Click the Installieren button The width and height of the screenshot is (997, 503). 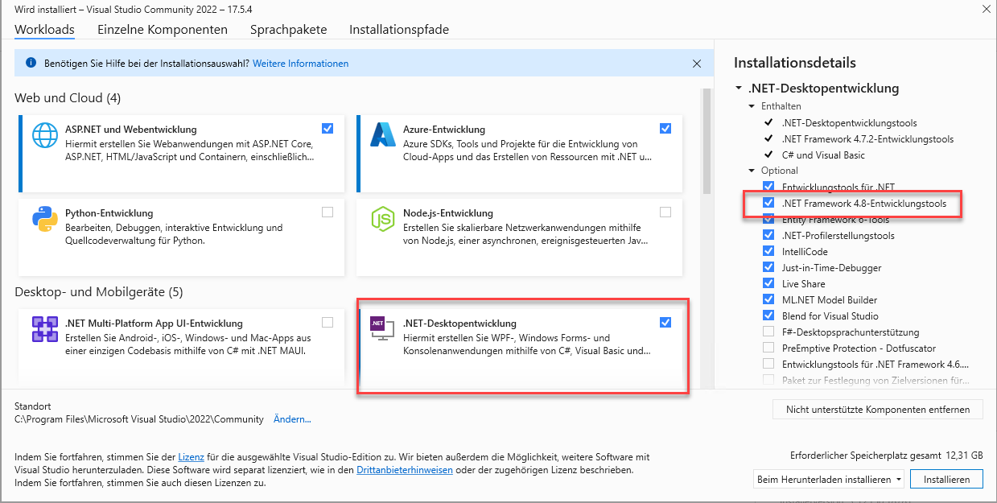click(x=946, y=479)
